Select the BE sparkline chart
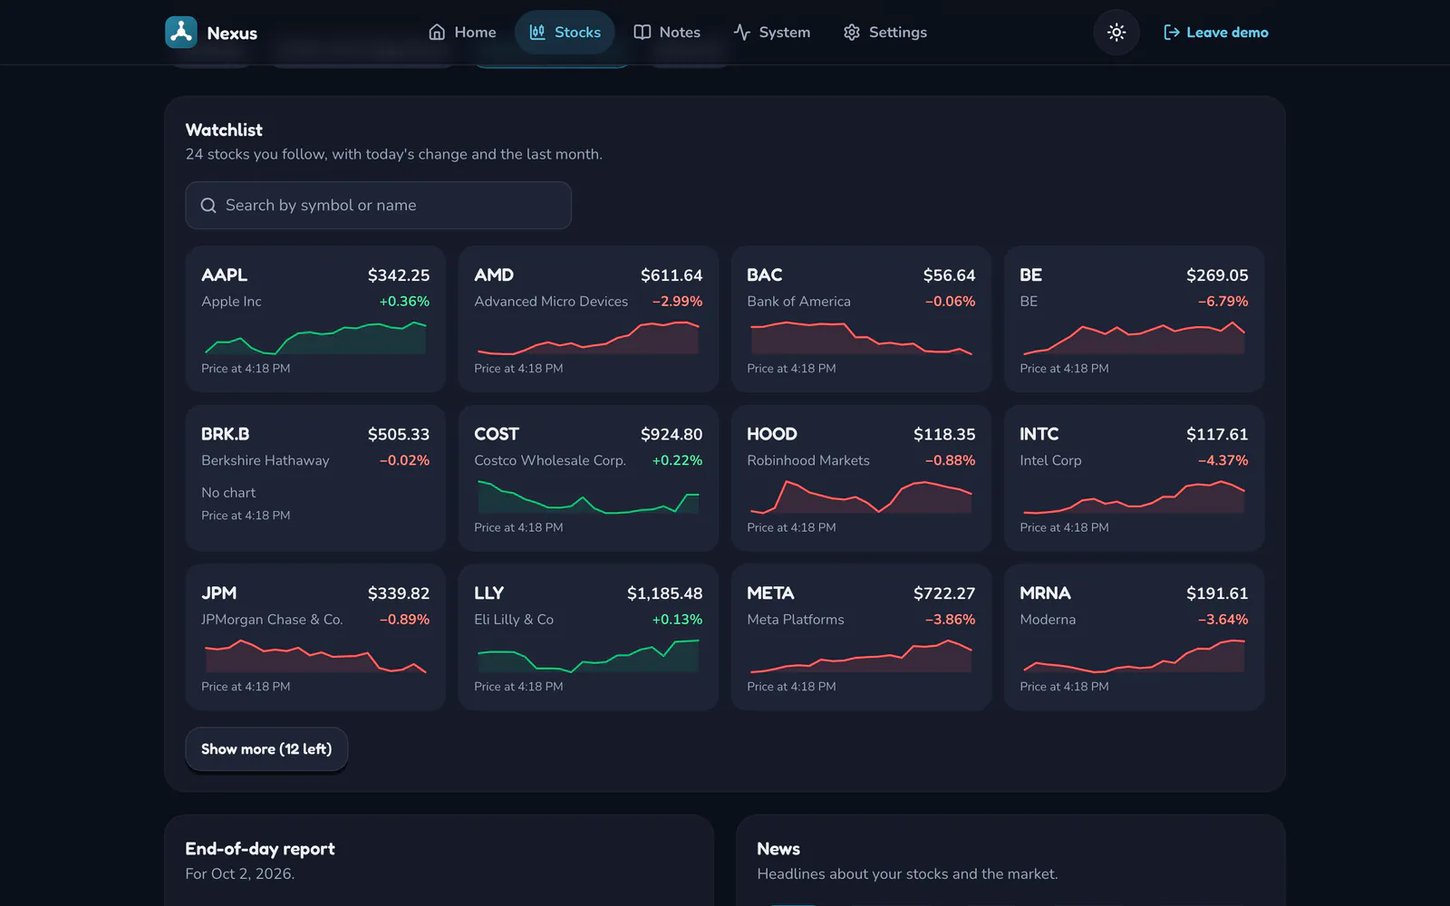The image size is (1450, 906). click(x=1133, y=336)
